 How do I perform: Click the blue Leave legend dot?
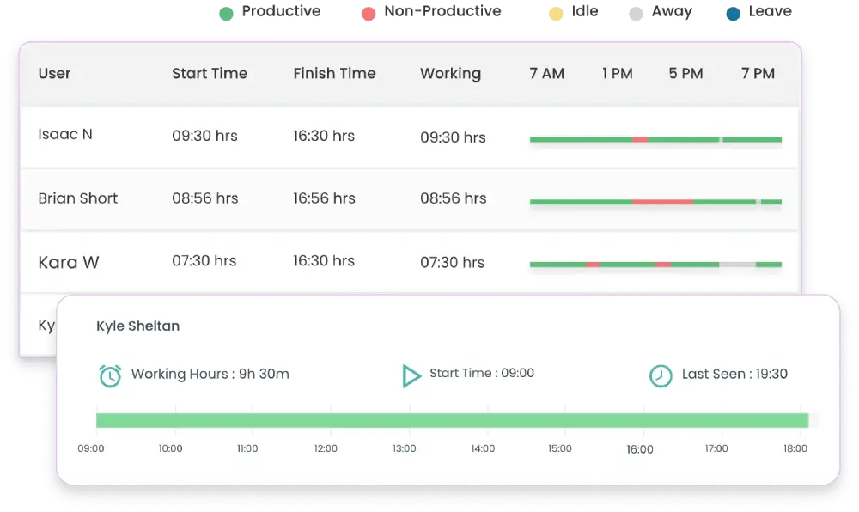tap(731, 13)
